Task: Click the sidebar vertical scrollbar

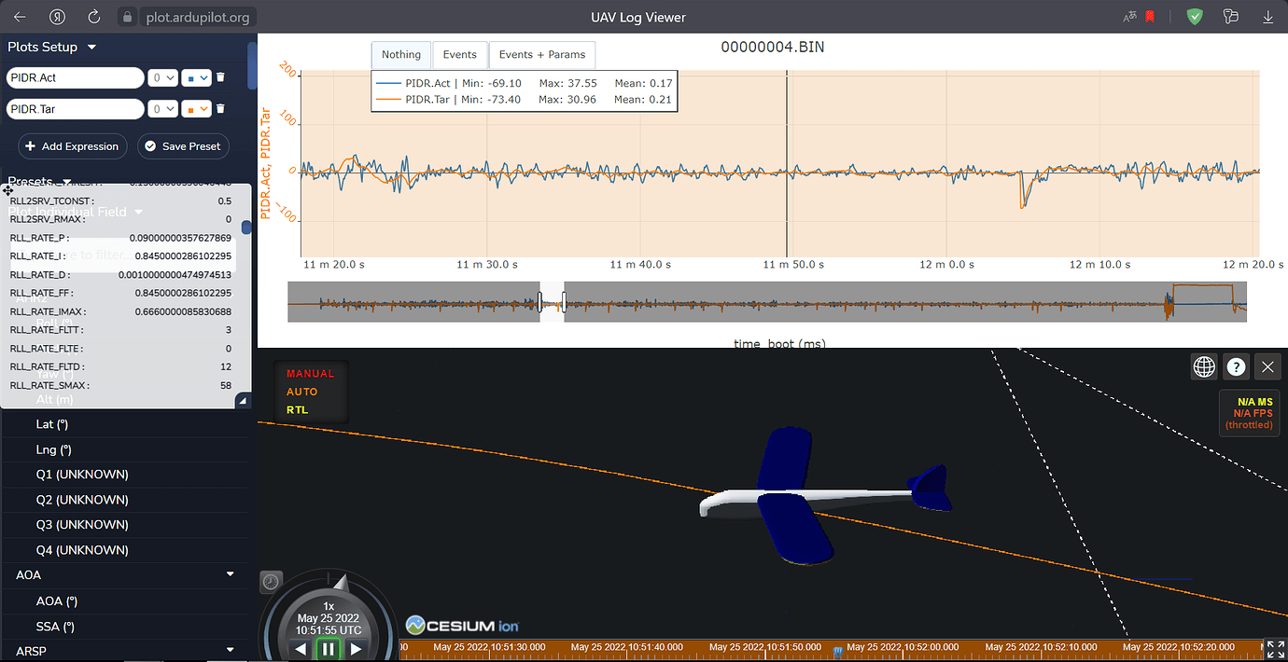Action: coord(253,65)
